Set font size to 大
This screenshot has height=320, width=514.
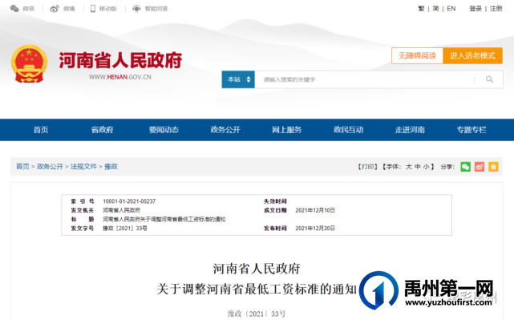pos(409,167)
